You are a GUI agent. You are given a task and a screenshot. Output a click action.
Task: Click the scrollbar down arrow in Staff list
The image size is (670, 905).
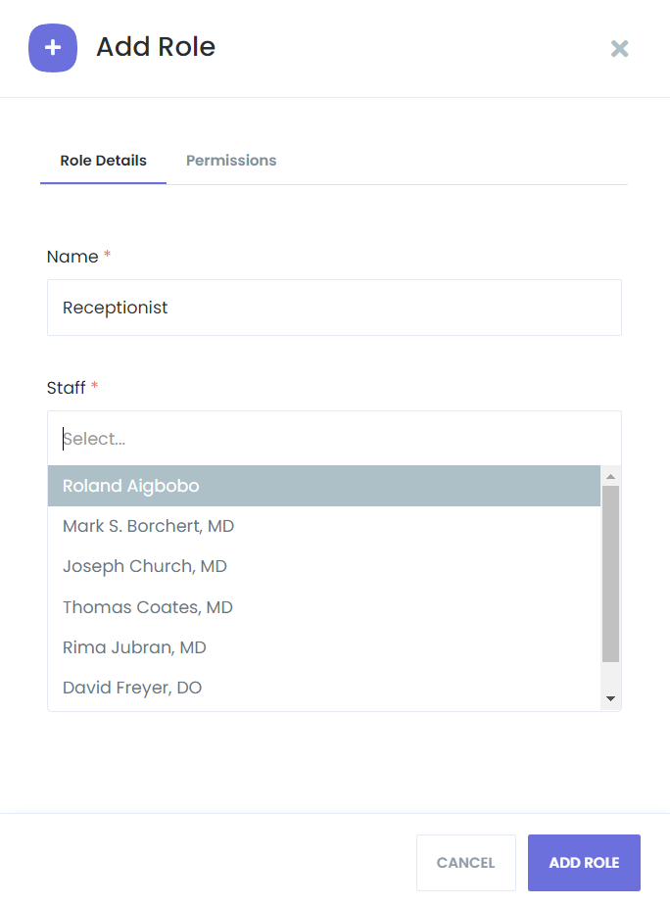click(610, 696)
